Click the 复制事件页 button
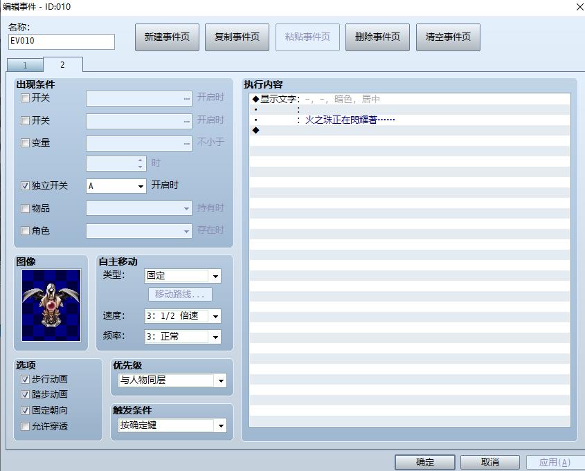 tap(237, 37)
